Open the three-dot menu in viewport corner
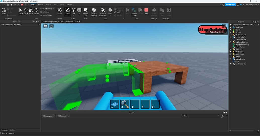 pyautogui.click(x=224, y=26)
